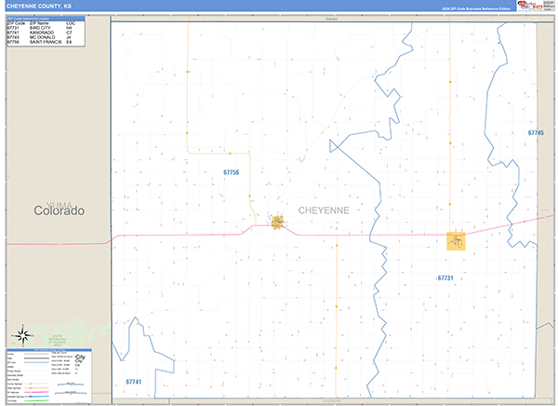This screenshot has height=406, width=558.
Task: Click the 67745 ZIP code label
Action: 535,133
